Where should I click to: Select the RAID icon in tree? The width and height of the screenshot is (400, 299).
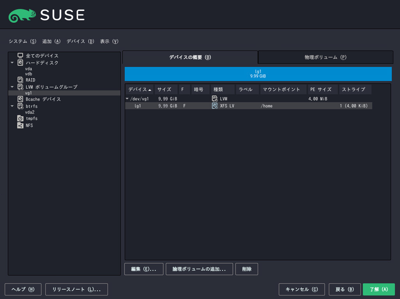click(x=20, y=80)
